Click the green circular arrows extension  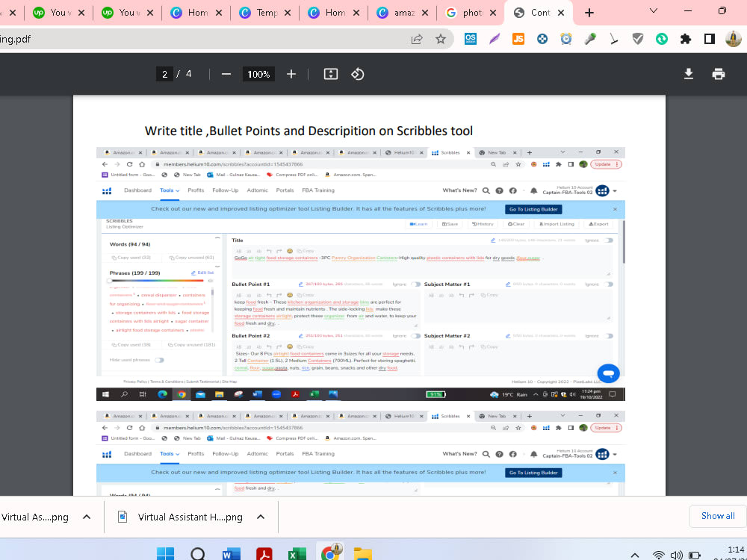click(x=662, y=39)
